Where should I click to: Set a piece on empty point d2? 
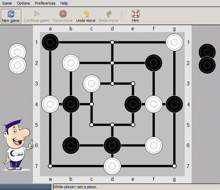point(112,63)
